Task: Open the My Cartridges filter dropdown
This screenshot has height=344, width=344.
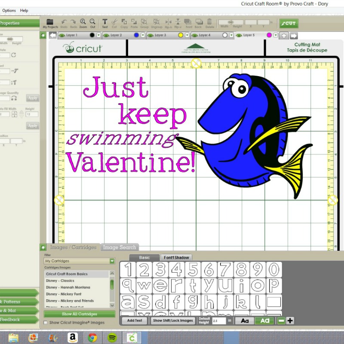Action: [x=112, y=261]
